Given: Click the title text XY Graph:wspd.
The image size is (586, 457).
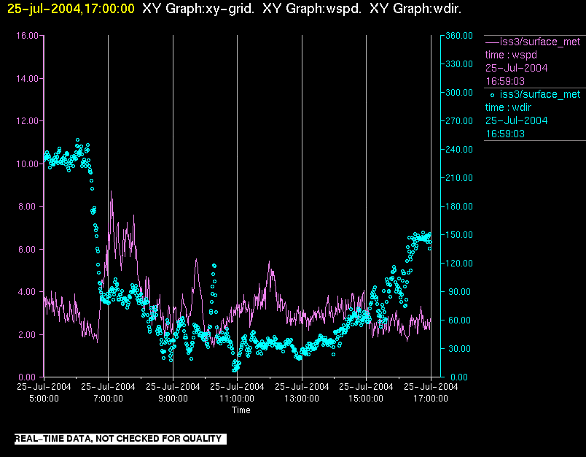Looking at the screenshot, I should coord(312,8).
